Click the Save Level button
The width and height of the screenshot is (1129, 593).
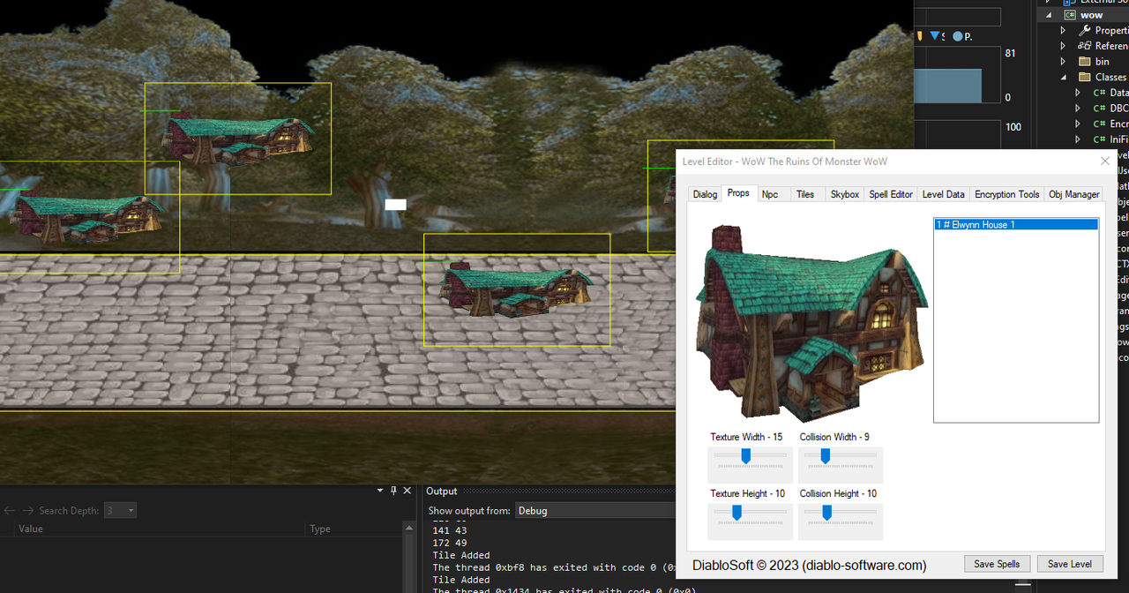click(x=1070, y=564)
